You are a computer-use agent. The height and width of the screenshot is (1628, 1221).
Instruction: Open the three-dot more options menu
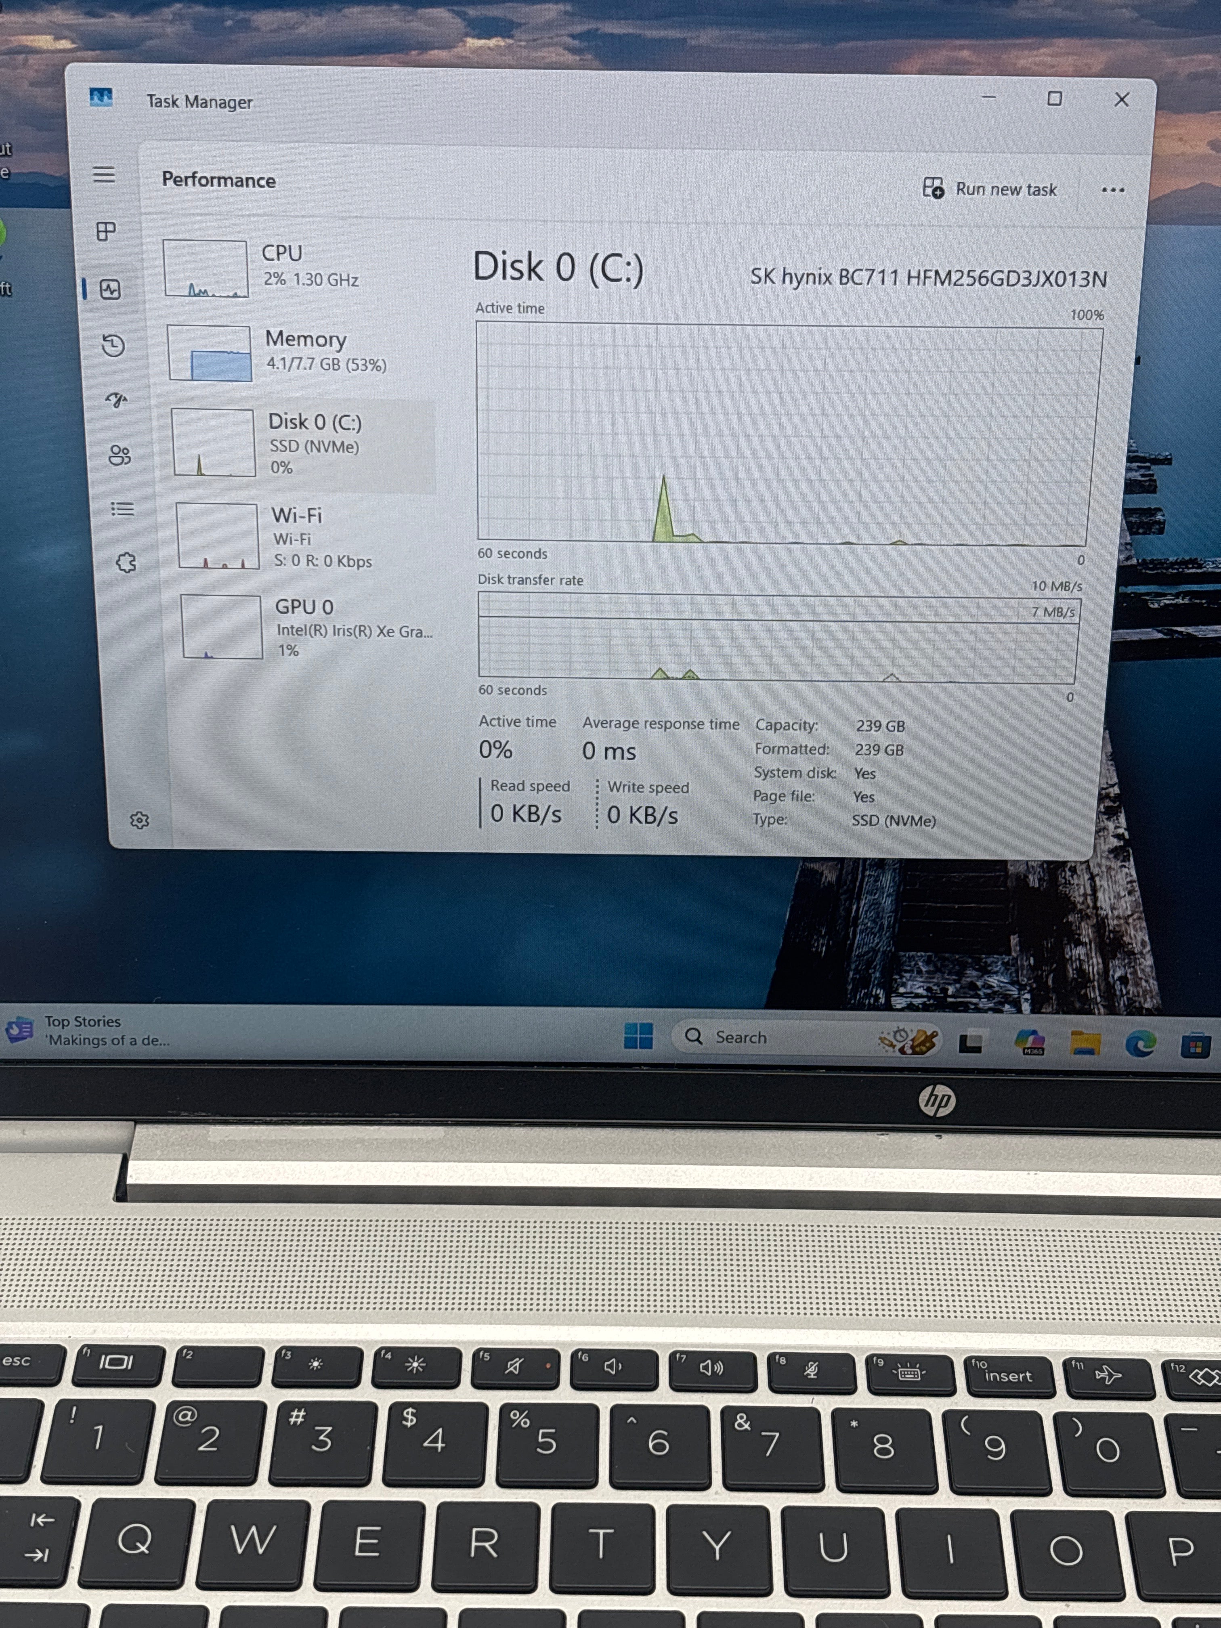click(x=1113, y=190)
